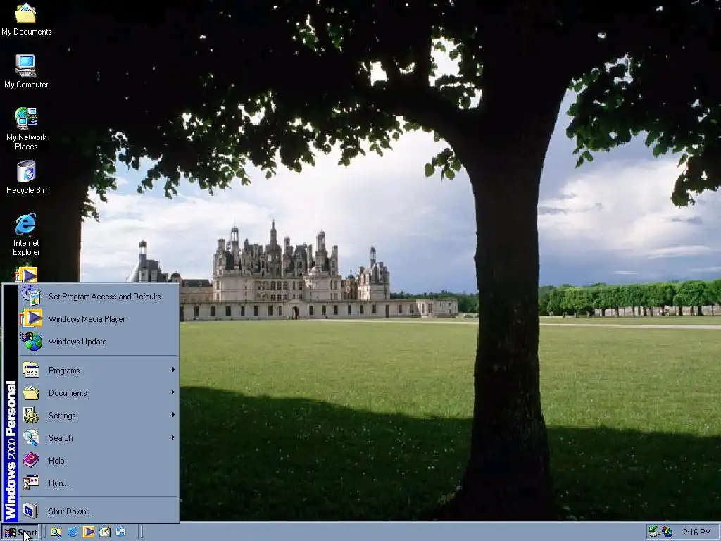
Task: Click the Start button on the taskbar
Action: click(x=20, y=533)
